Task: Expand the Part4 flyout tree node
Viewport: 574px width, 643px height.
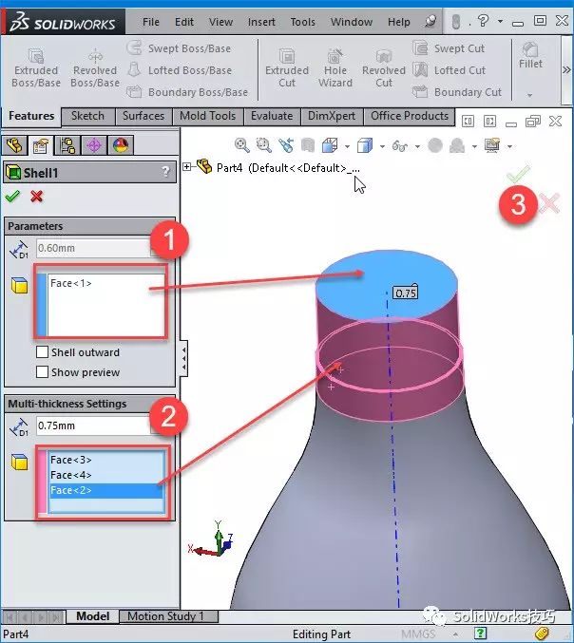Action: (x=186, y=167)
